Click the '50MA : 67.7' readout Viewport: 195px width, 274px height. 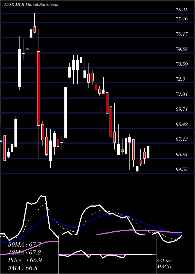click(x=25, y=245)
